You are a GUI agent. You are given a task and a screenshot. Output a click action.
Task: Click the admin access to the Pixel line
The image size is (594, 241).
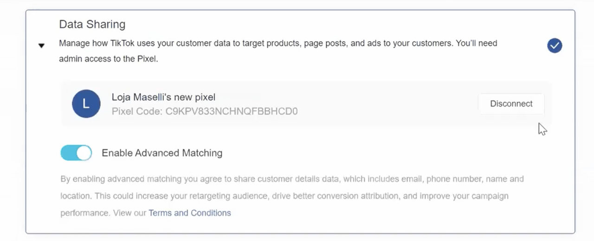coord(109,59)
